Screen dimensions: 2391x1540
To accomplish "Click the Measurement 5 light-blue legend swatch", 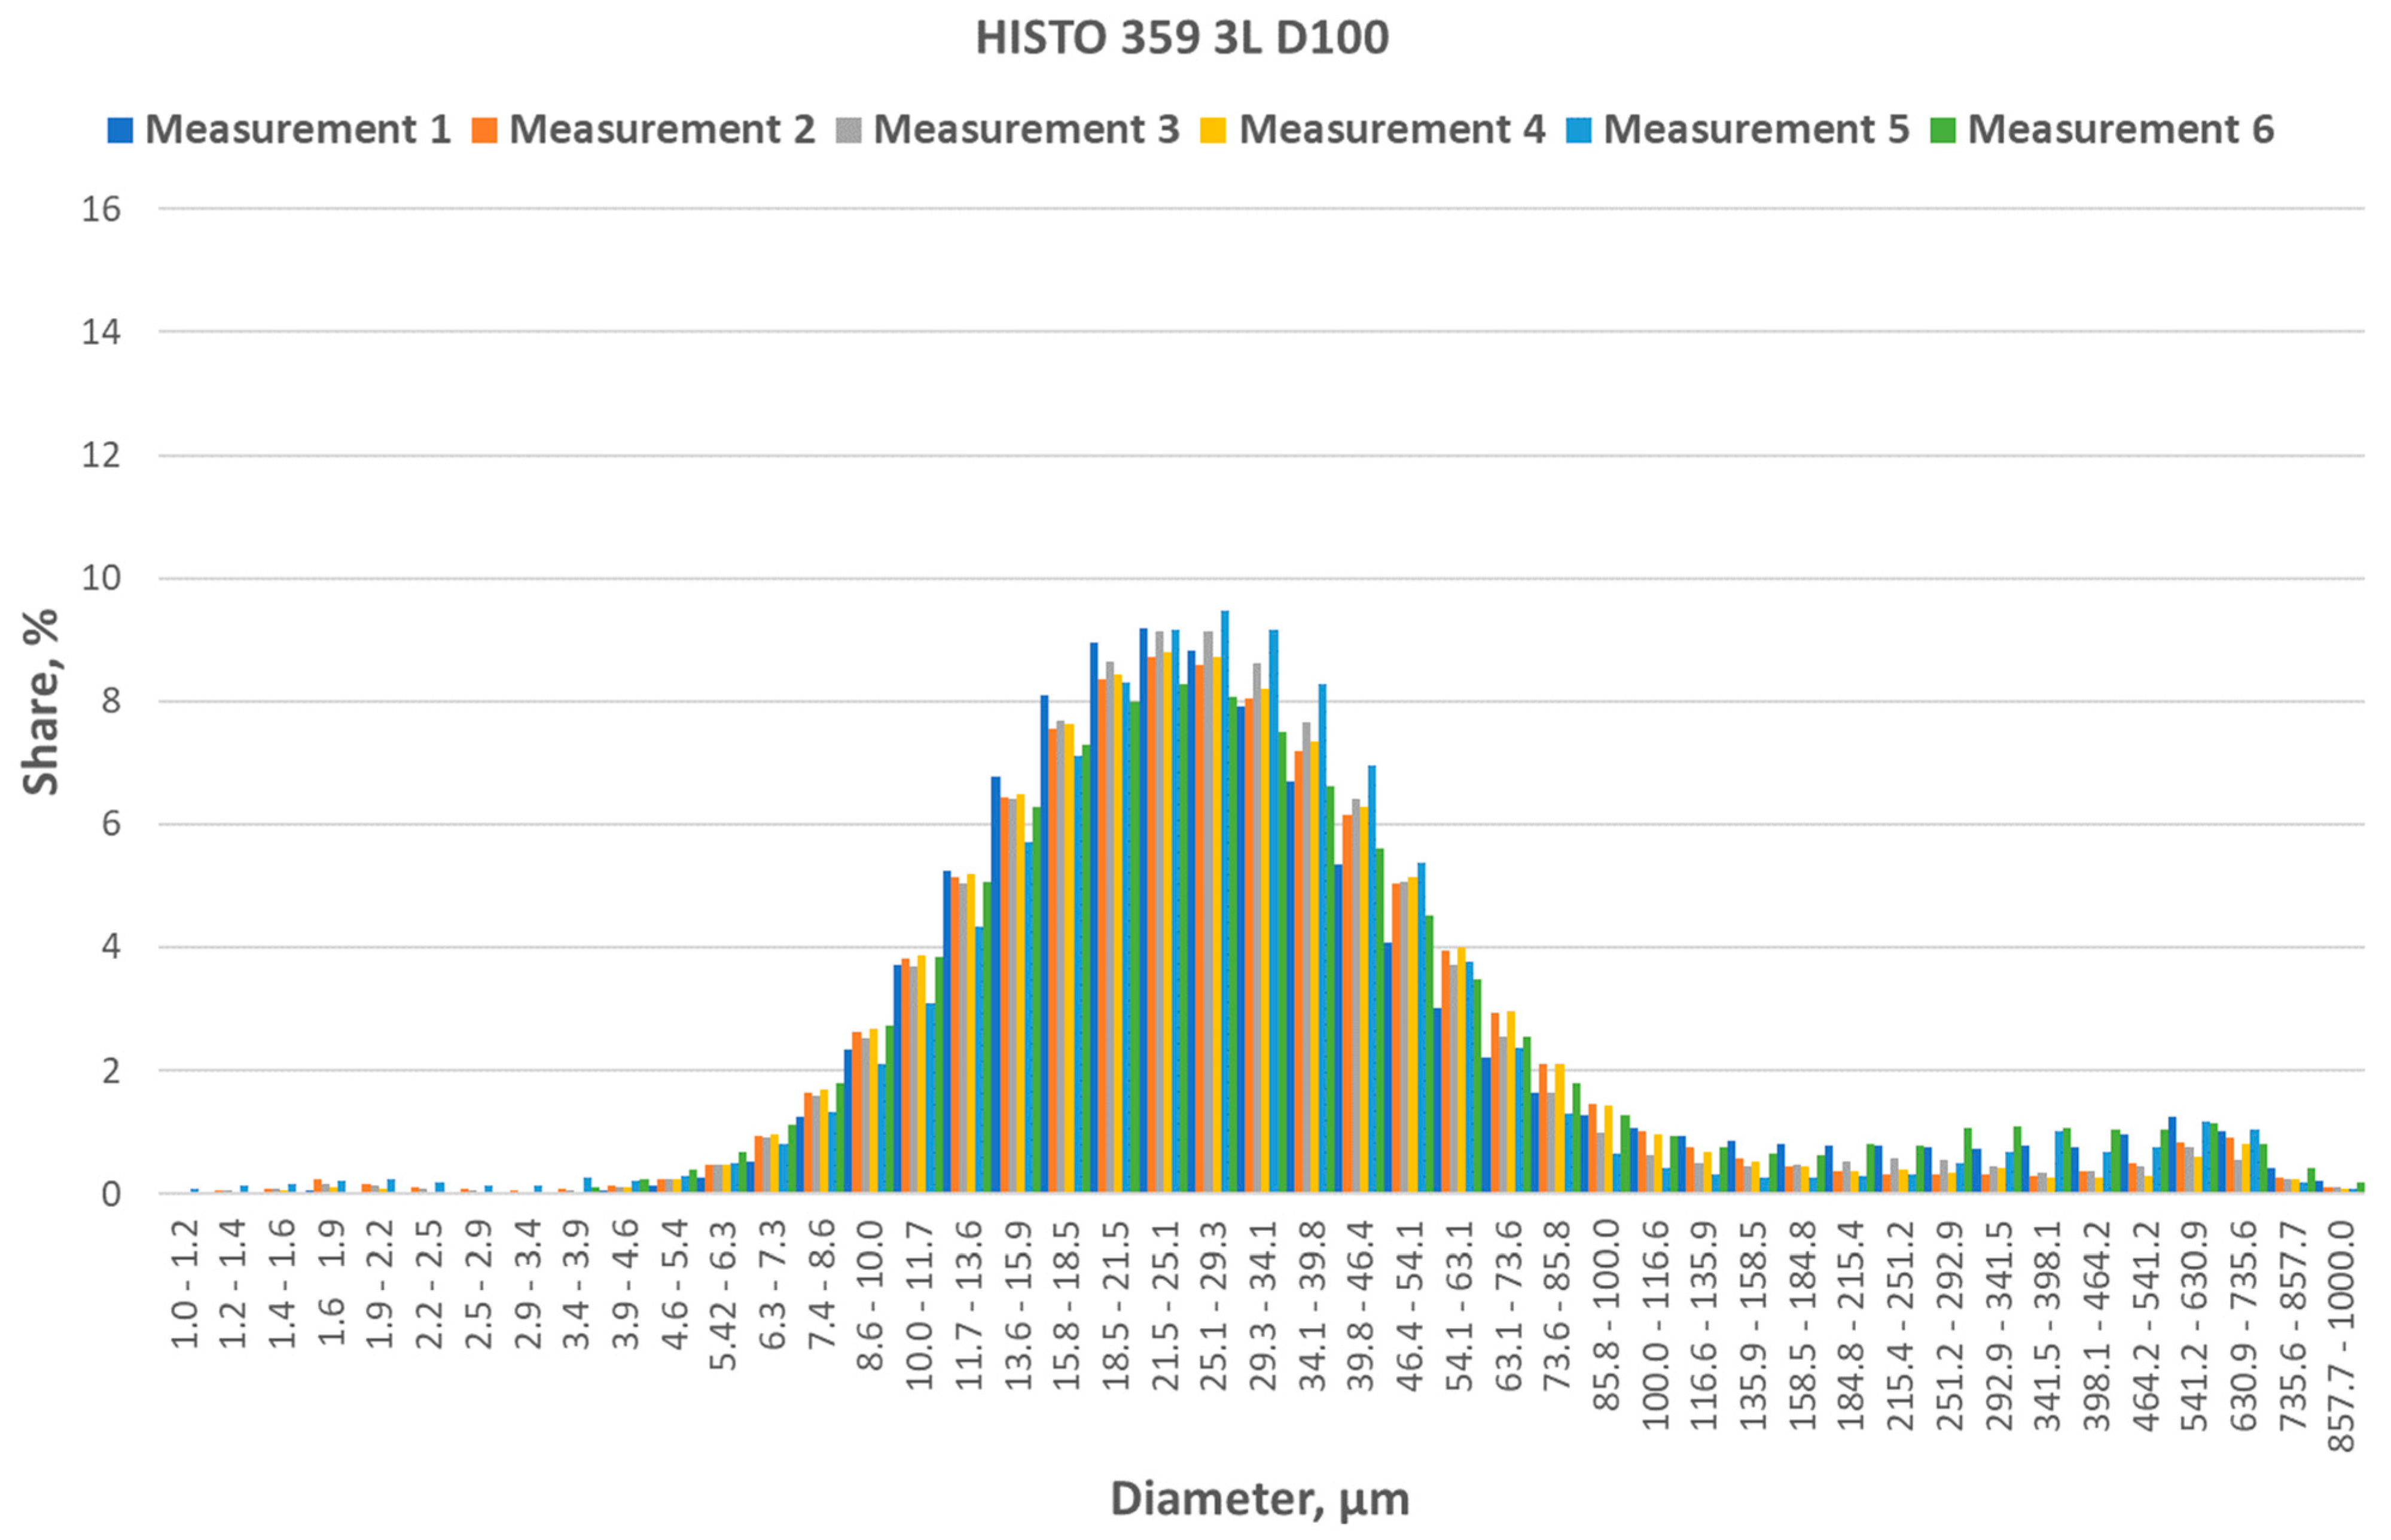I will (1579, 130).
